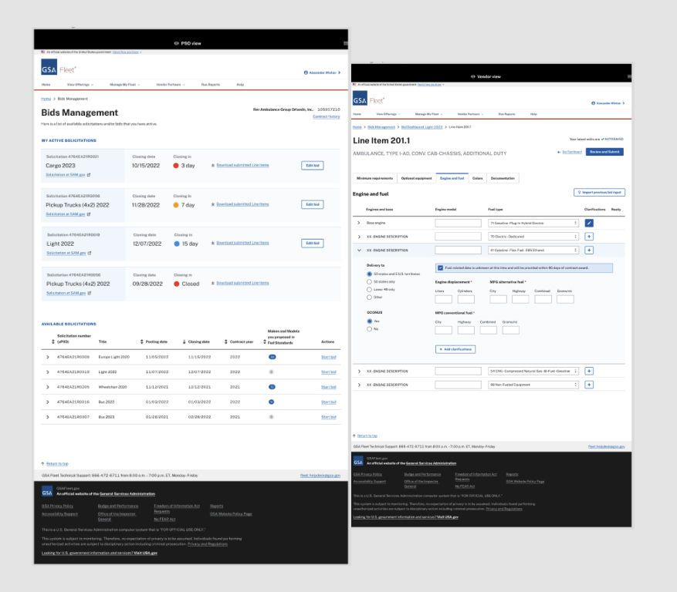Open the fuel type dropdown showing 41 Gasoline-Flex Fuel

(x=532, y=251)
